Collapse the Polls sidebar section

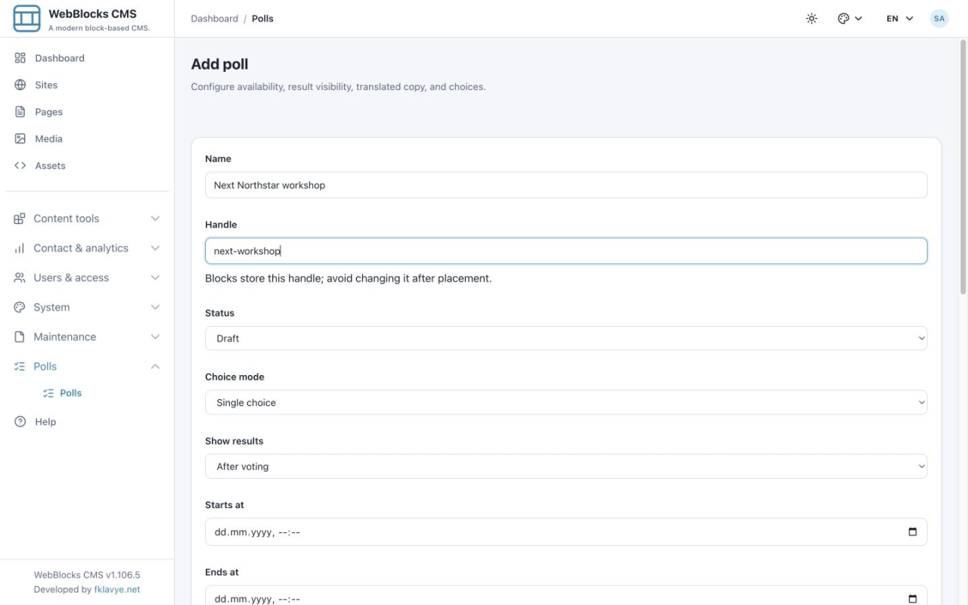point(87,366)
